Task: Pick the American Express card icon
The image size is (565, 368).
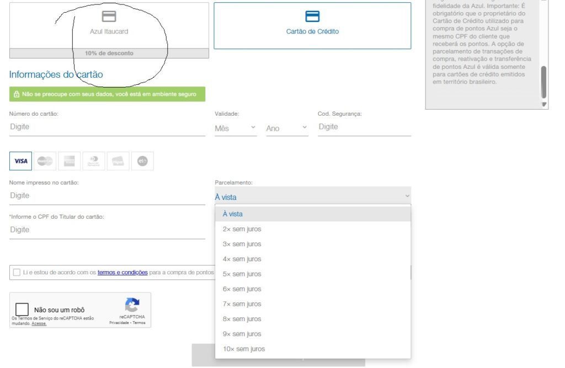Action: 70,161
